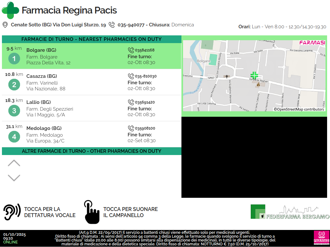Viewport: 330px width, 247px height.
Task: Open the OpenStreetMap contributors link
Action: click(299, 109)
